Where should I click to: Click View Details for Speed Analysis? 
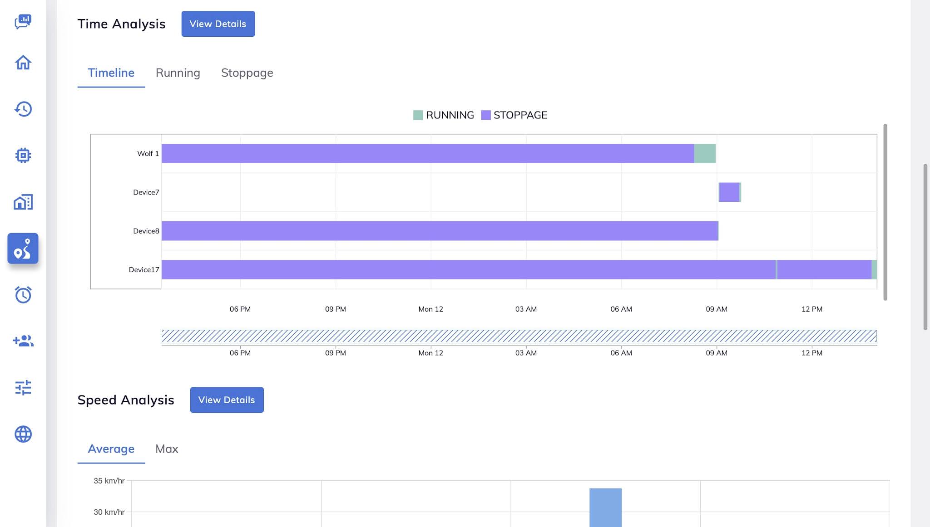coord(227,400)
